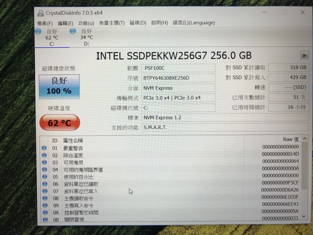313x235 pixels.
Task: Click raw value 0000000066EE43
Action: pos(280,204)
